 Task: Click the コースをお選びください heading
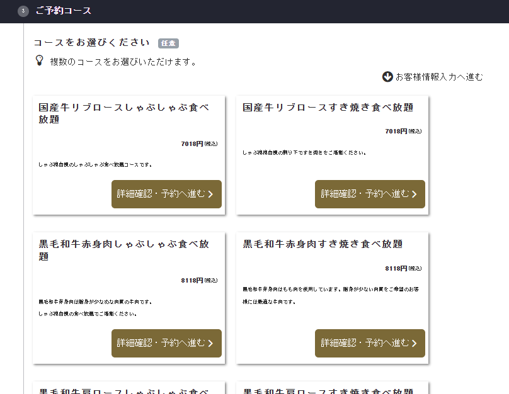click(x=92, y=42)
